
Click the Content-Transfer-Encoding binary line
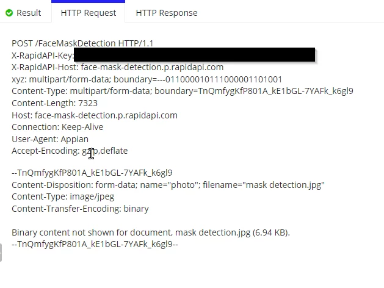pos(80,209)
